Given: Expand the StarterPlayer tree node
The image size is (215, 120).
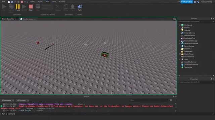Looking at the screenshot, I should [179, 54].
